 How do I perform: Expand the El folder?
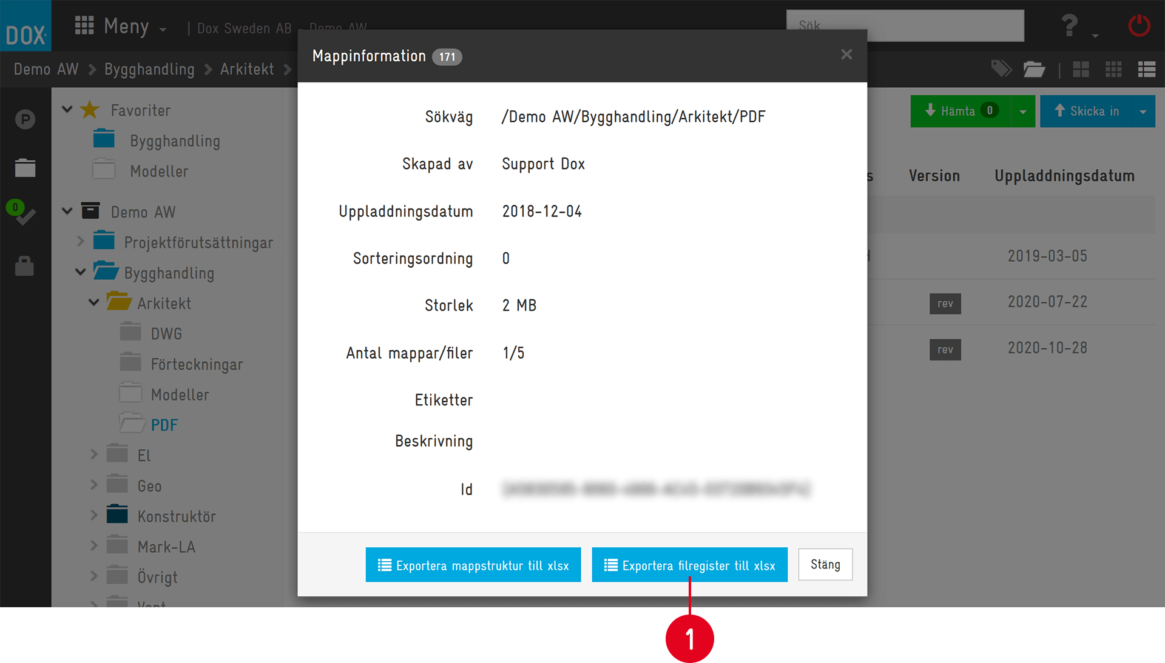click(x=94, y=454)
